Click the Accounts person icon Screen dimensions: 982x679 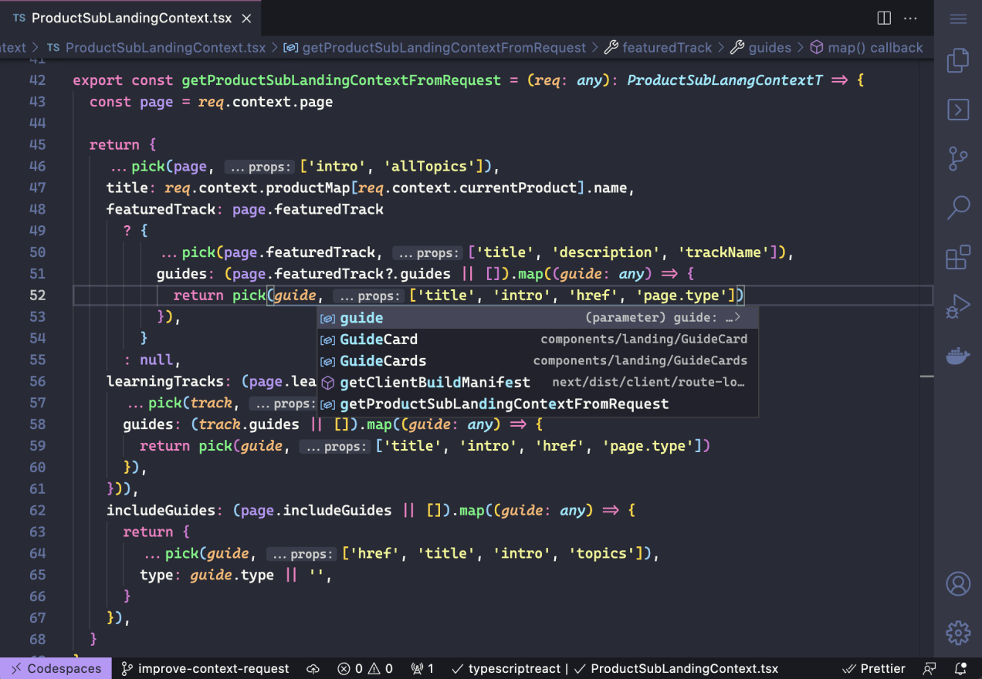(x=958, y=584)
